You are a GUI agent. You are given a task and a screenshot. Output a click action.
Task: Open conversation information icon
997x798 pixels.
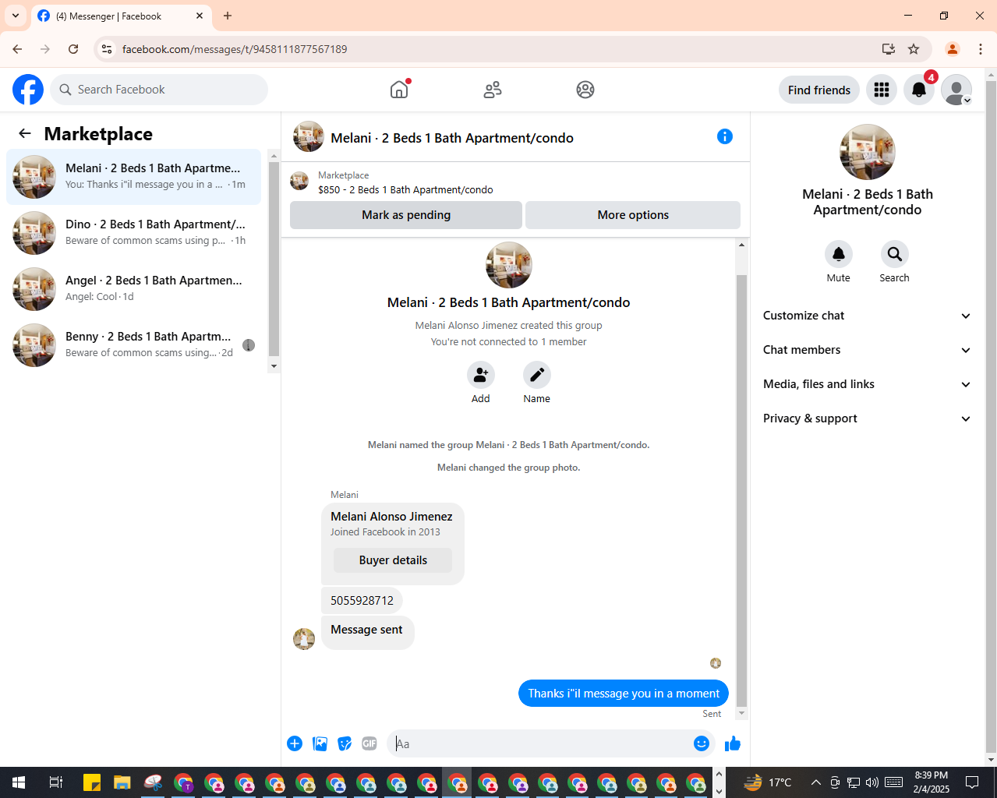pos(725,136)
